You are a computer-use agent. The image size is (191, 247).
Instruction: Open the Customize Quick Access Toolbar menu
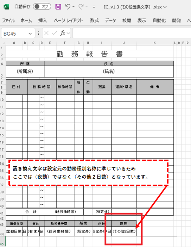(x=94, y=7)
